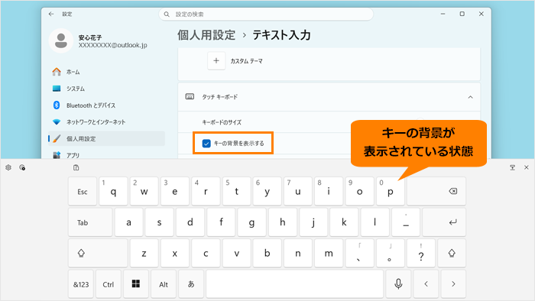Click the plus icon for Custom theme
535x301 pixels.
pos(216,60)
